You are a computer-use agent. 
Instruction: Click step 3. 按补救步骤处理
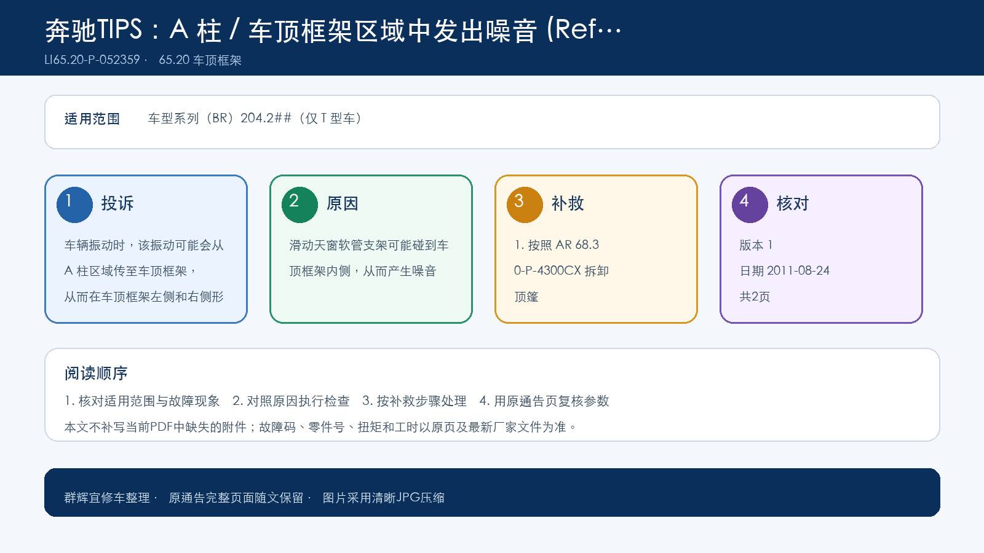[x=415, y=401]
